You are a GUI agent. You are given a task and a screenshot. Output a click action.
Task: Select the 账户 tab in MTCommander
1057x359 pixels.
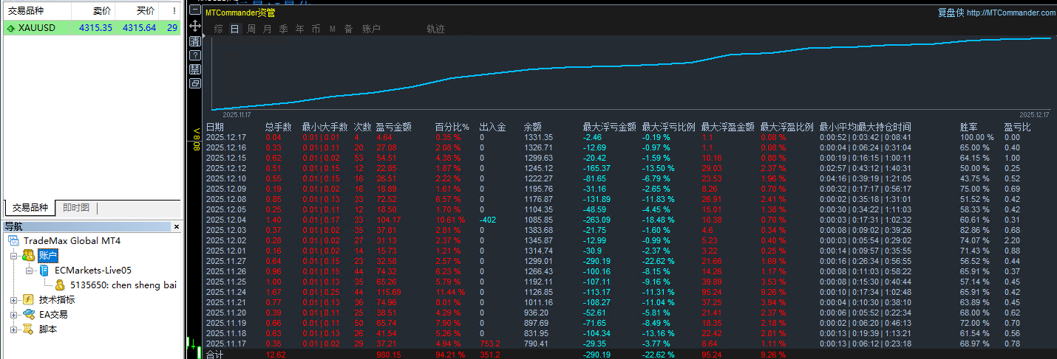tap(371, 29)
